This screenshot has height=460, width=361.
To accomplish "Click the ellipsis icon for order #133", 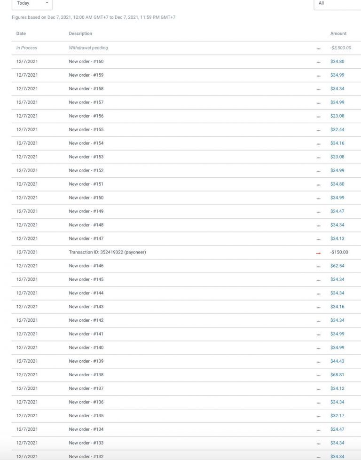I will pos(319,444).
